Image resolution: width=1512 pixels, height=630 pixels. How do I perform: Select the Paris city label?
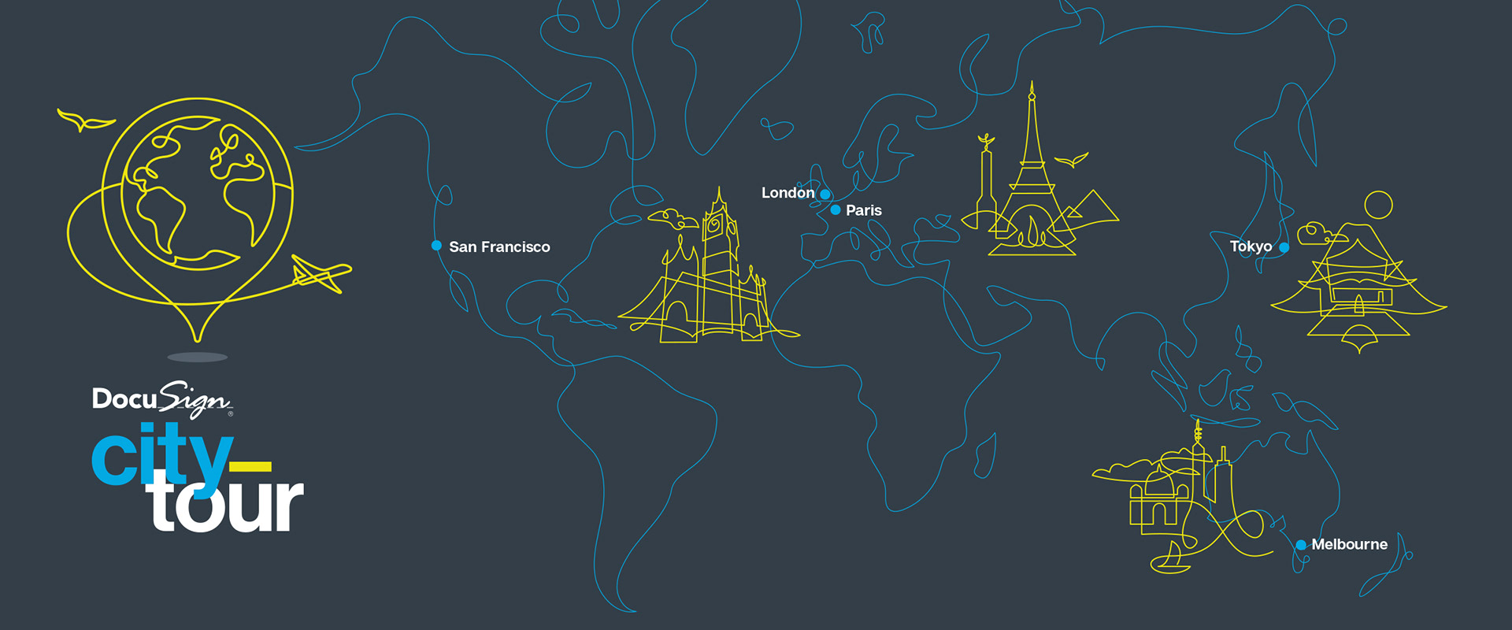(864, 210)
